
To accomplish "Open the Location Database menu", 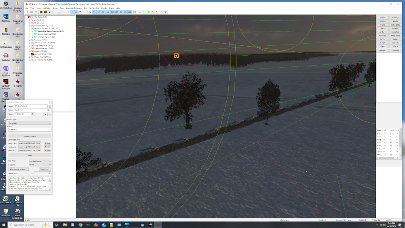I will tap(74, 8).
